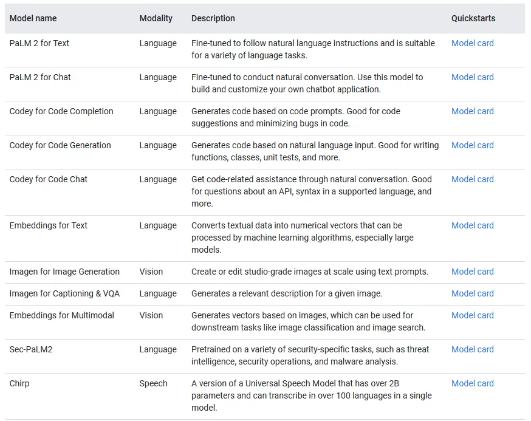The width and height of the screenshot is (531, 421).
Task: Click Language modality for Imagen Captioning & VQA
Action: [158, 293]
